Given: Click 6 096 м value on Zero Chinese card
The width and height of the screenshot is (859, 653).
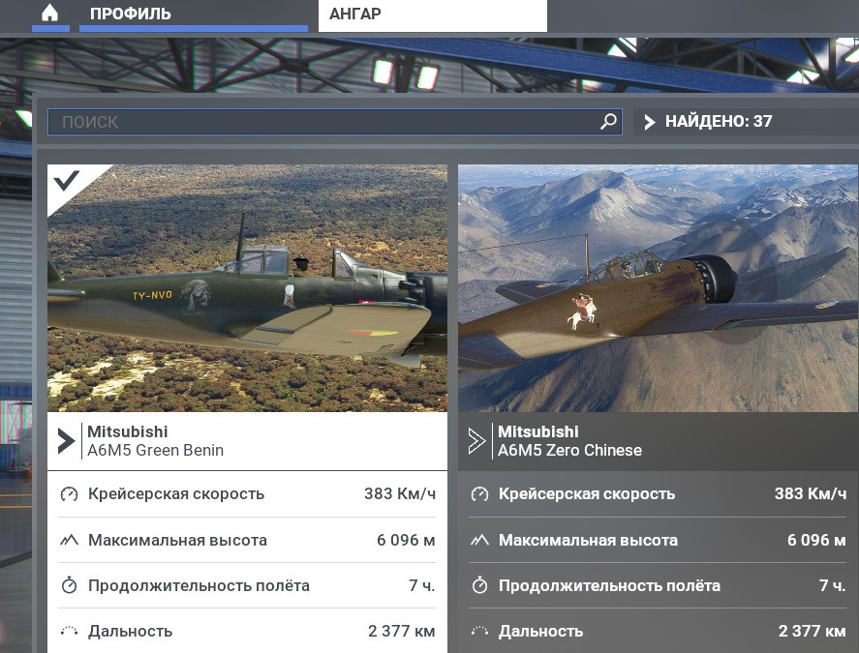Looking at the screenshot, I should coord(816,540).
